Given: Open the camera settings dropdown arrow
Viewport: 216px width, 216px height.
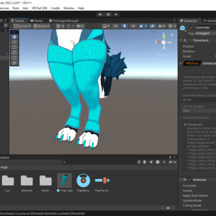Looking at the screenshot, I should coord(164,26).
